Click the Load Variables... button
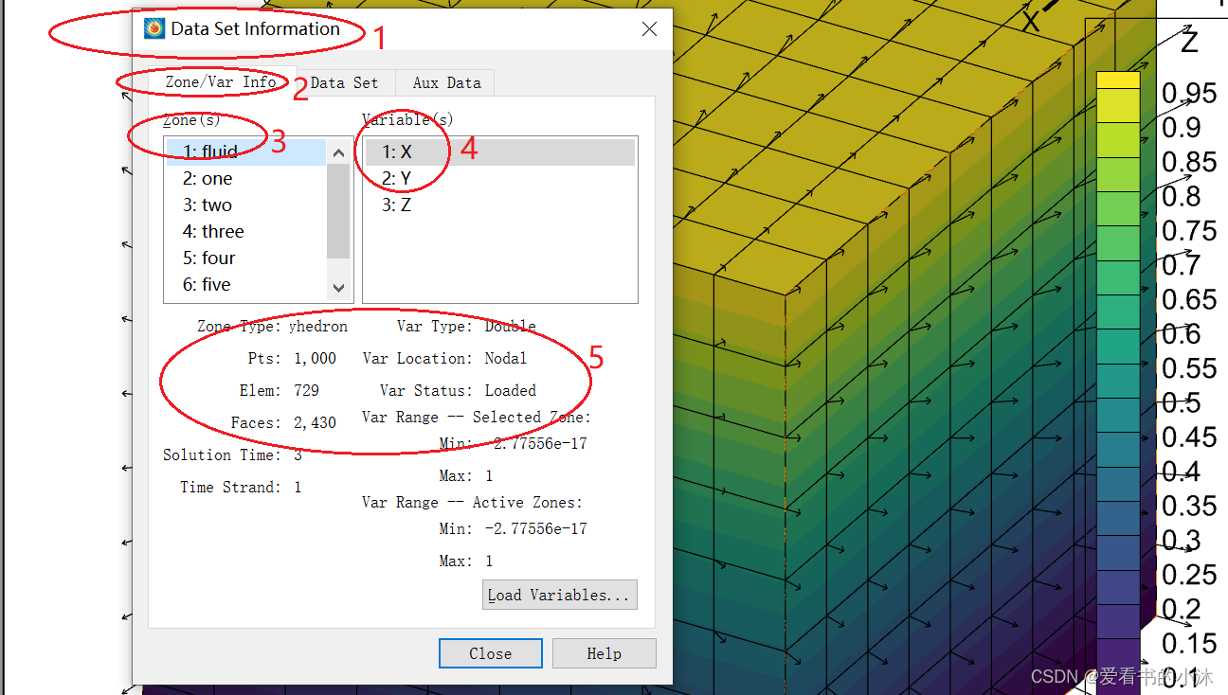1228x695 pixels. [559, 595]
